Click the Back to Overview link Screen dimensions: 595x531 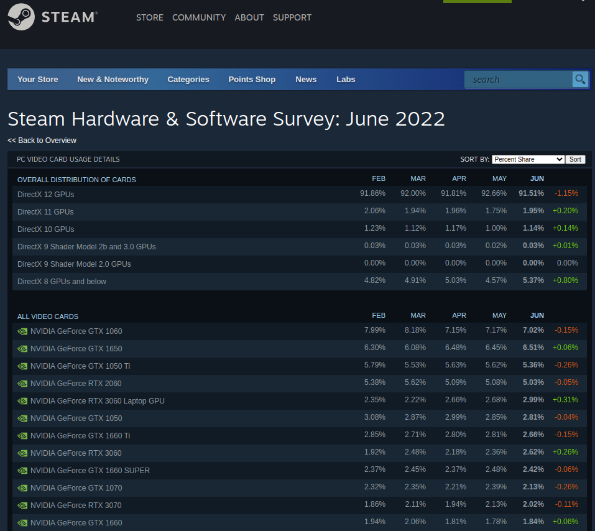coord(42,141)
